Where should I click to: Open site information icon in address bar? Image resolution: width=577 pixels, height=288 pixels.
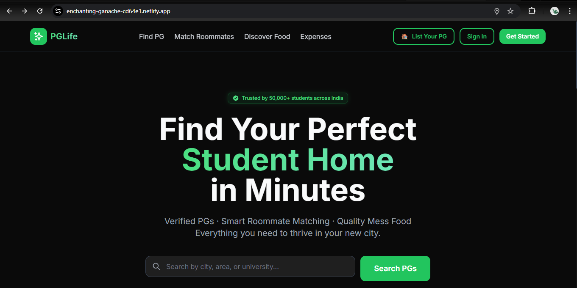[x=58, y=11]
